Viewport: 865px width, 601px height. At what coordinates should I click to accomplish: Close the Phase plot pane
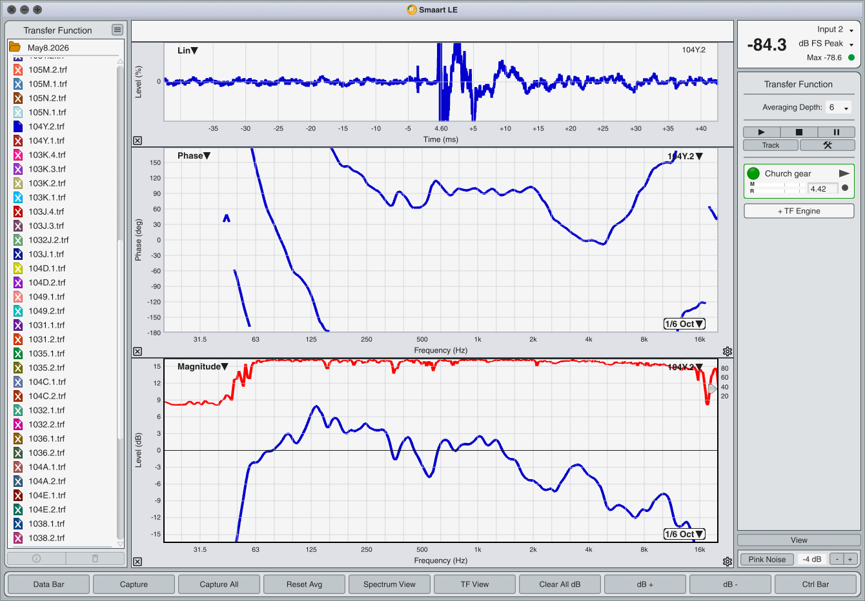click(137, 351)
